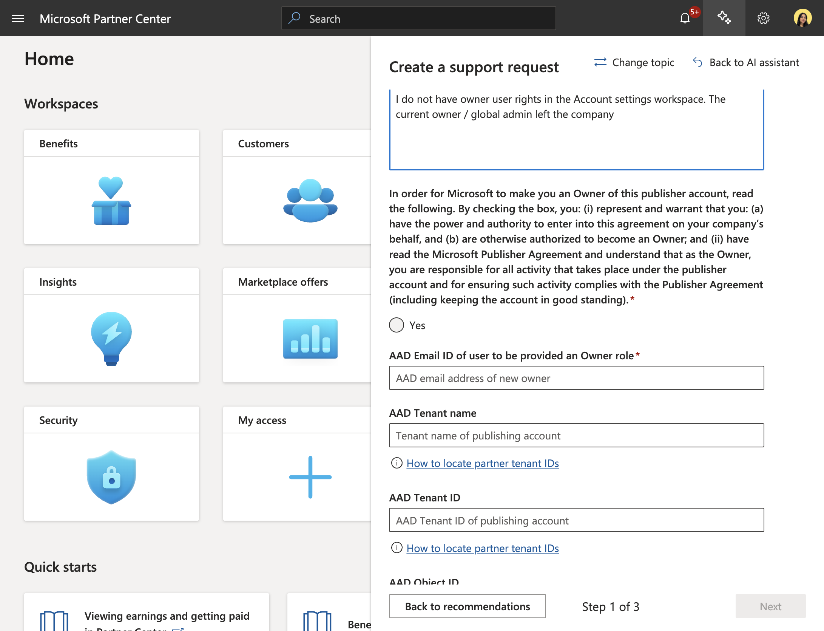Click info icon below AAD Tenant ID
824x631 pixels.
click(397, 548)
